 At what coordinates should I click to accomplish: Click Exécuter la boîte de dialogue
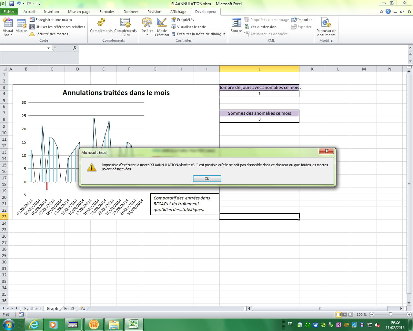(x=198, y=34)
